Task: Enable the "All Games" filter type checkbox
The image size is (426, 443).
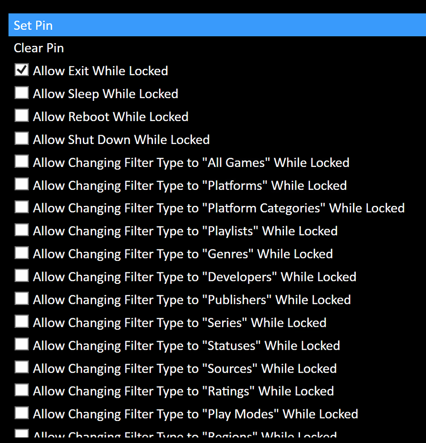Action: [x=22, y=162]
